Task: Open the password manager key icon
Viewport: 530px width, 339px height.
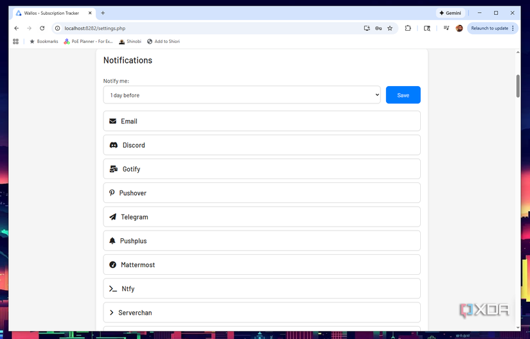Action: 378,28
